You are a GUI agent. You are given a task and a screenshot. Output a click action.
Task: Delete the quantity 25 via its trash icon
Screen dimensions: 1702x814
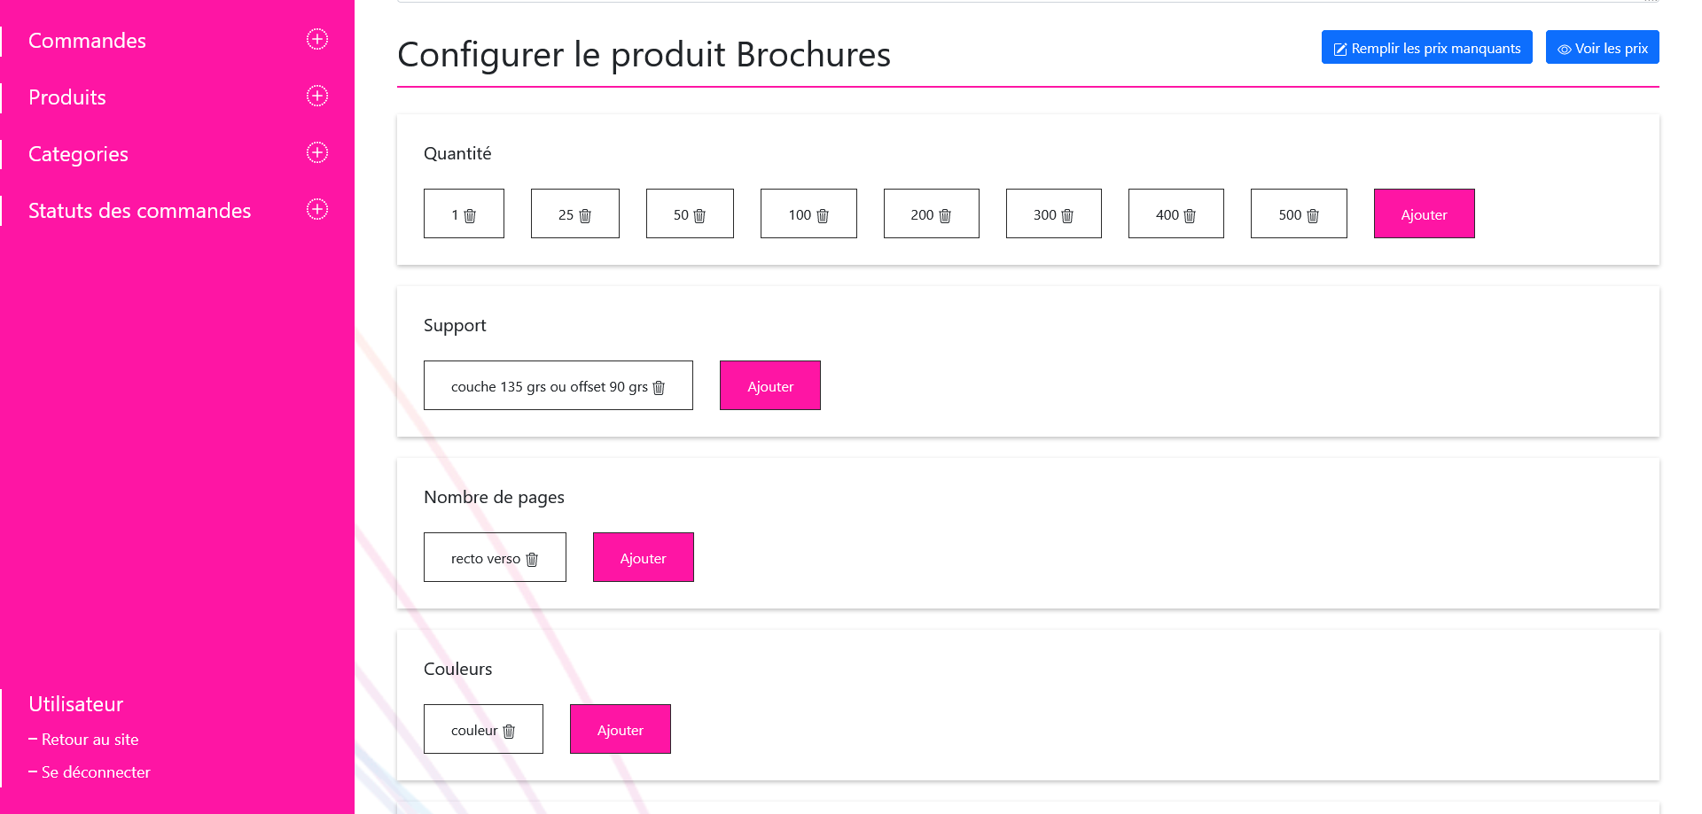pyautogui.click(x=585, y=214)
